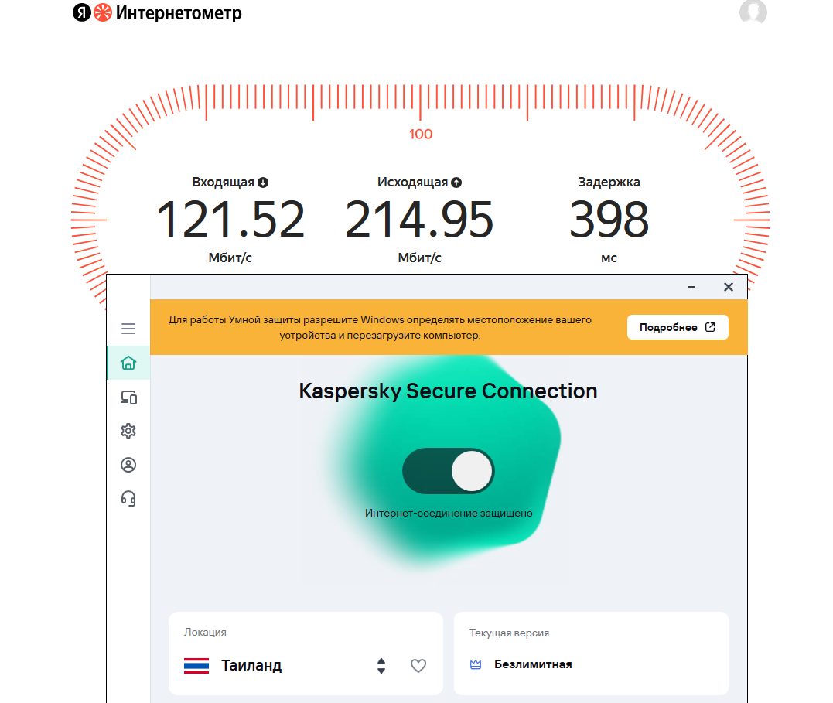Image resolution: width=833 pixels, height=703 pixels.
Task: Open the user avatar in Интернетометр
Action: coord(753,11)
